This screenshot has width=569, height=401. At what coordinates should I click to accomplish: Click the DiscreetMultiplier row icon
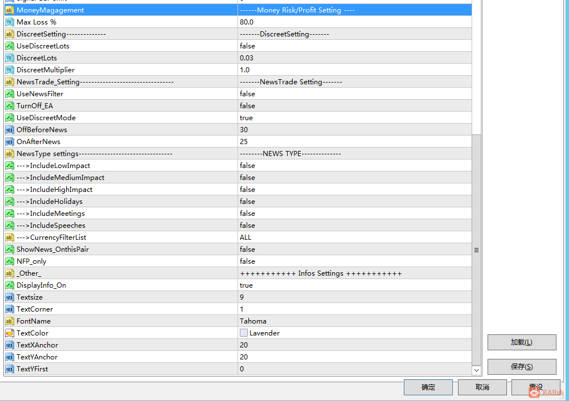[10, 70]
